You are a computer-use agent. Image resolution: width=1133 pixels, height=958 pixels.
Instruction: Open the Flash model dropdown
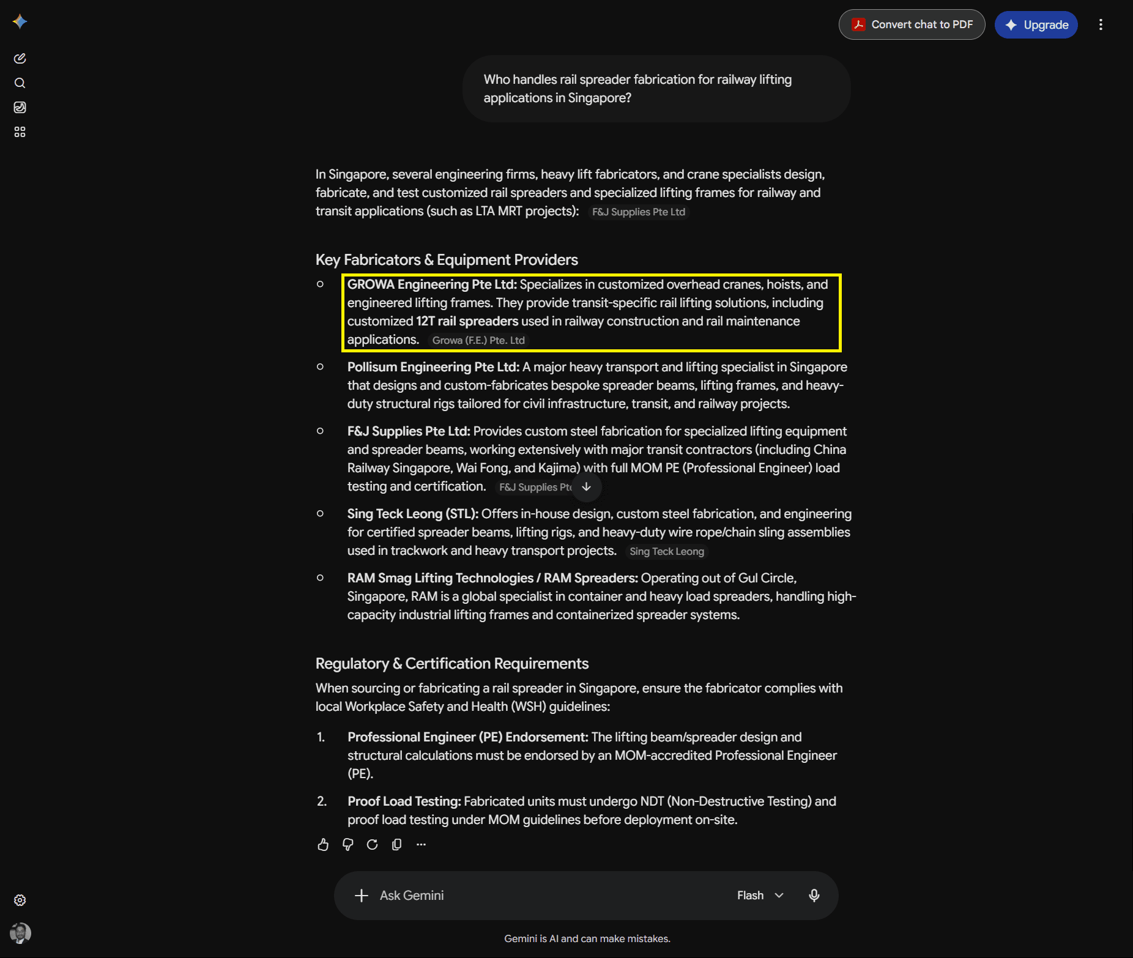760,896
